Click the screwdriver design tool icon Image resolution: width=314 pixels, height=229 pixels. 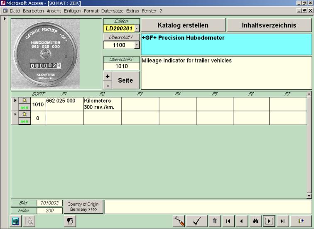(179, 222)
